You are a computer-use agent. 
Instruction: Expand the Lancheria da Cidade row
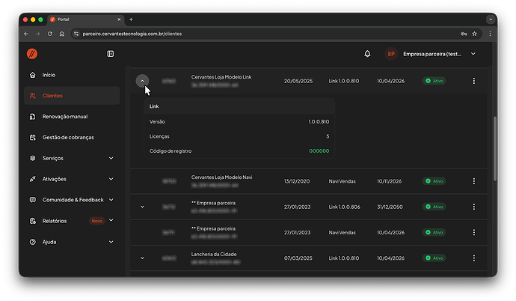[142, 258]
